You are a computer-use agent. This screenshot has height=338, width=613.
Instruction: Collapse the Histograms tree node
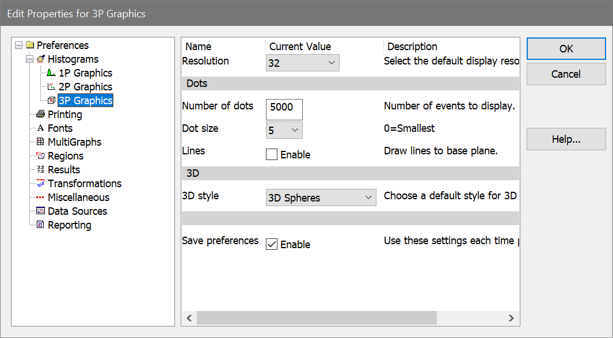pos(29,59)
